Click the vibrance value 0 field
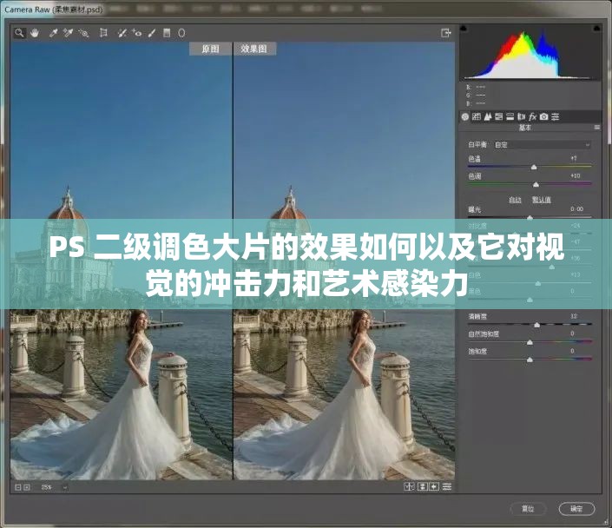Viewport: 612px width, 528px height. point(572,333)
